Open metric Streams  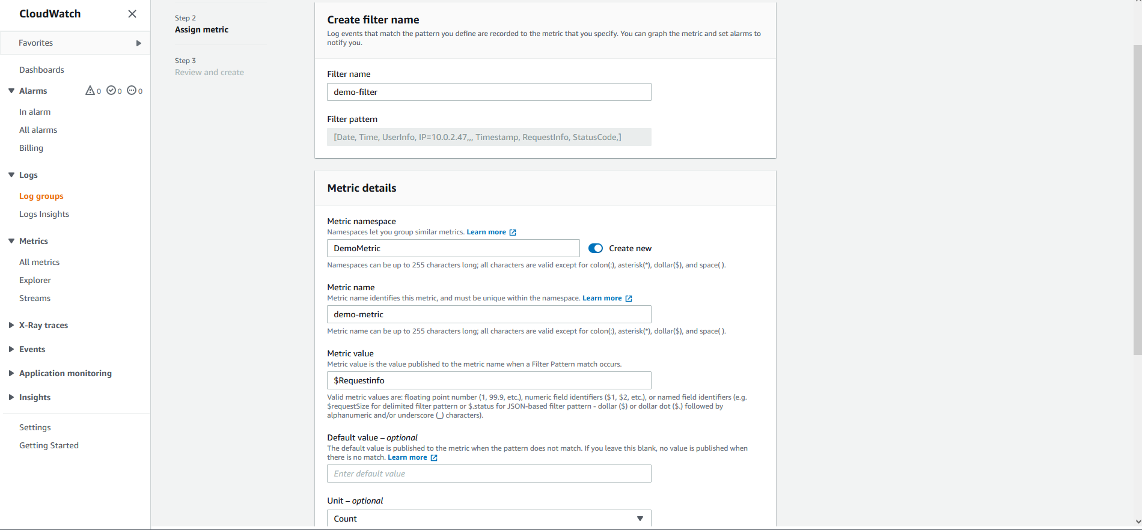click(35, 298)
